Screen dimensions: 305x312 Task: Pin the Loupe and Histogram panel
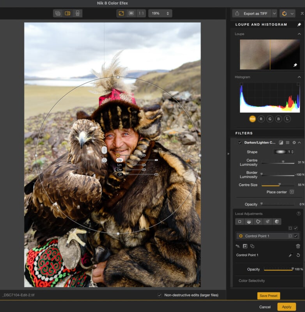pyautogui.click(x=299, y=25)
